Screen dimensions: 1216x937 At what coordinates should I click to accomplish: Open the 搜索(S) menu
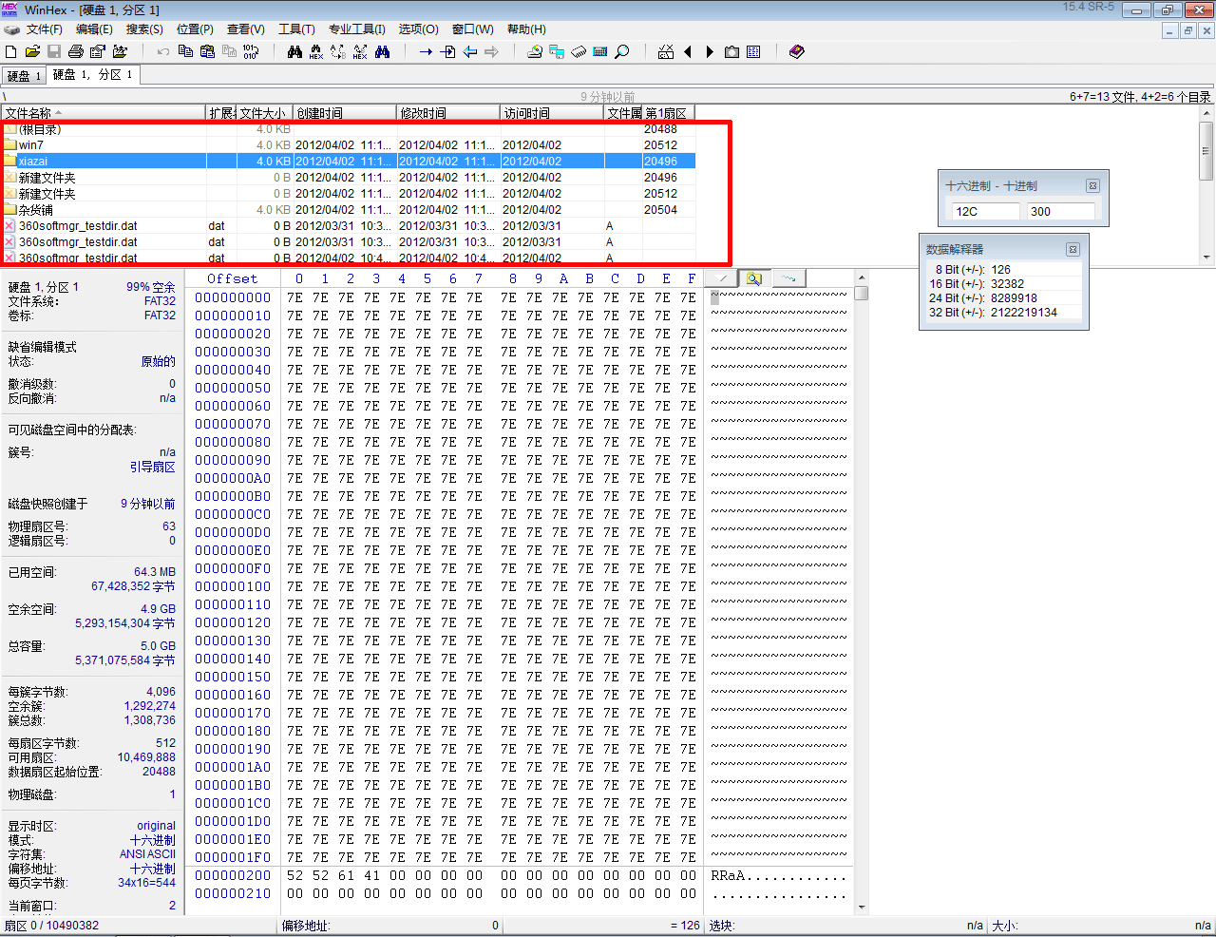click(144, 29)
